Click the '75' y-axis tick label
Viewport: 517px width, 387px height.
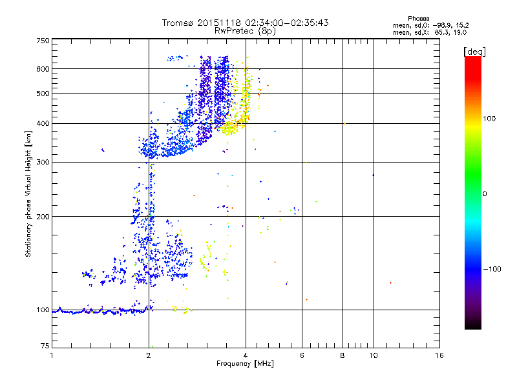[x=45, y=346]
